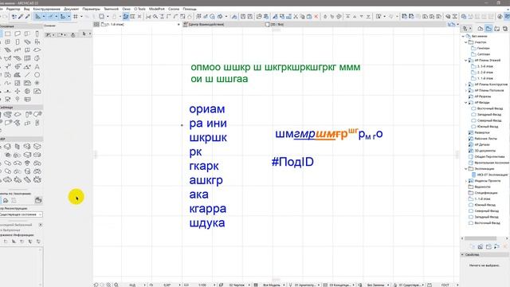Open the Документ menu
The height and width of the screenshot is (287, 510).
tap(71, 9)
